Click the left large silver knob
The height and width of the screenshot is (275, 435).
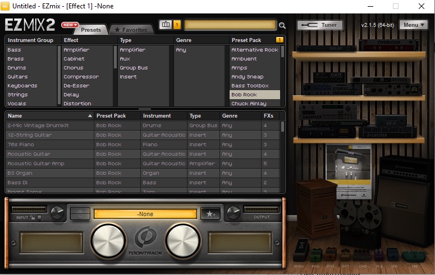click(x=108, y=241)
